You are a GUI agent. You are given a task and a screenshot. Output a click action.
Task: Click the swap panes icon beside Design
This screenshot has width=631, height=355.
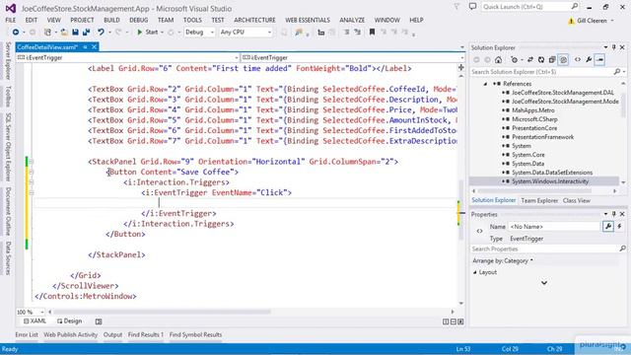[99, 321]
